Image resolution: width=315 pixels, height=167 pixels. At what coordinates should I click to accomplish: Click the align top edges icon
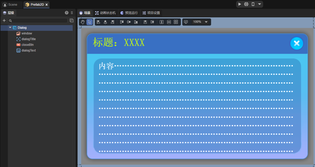point(122,22)
